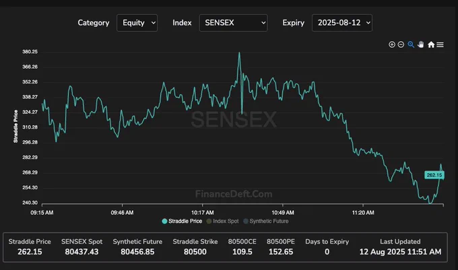The image size is (458, 270).
Task: Activate the selection zoom magnifier tool
Action: (411, 44)
